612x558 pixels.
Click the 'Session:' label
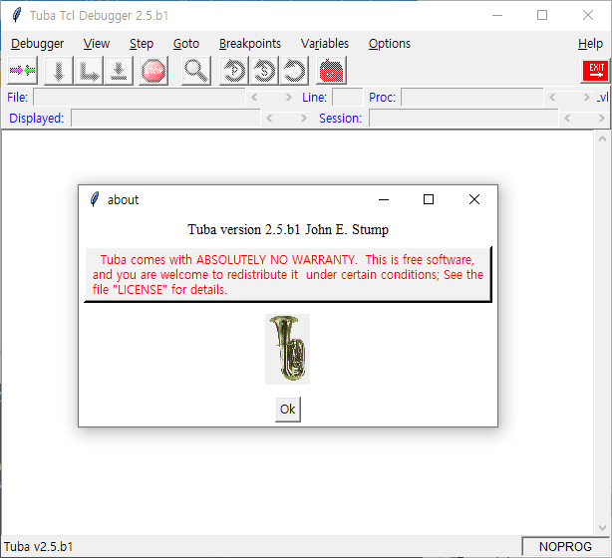(x=340, y=119)
